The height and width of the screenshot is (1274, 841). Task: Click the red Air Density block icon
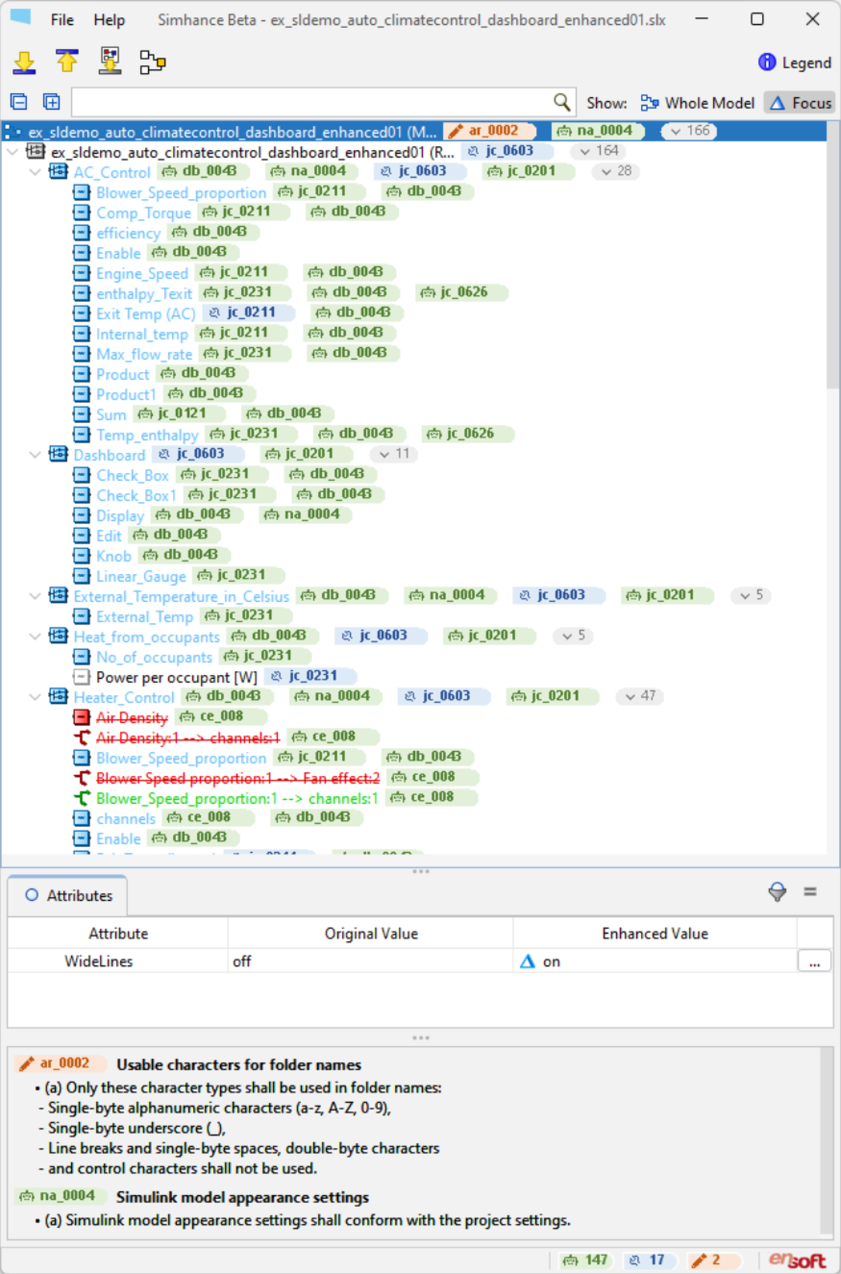[x=81, y=717]
